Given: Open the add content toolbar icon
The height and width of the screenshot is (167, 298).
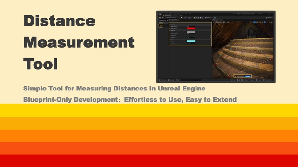Looking at the screenshot, I should [x=182, y=18].
